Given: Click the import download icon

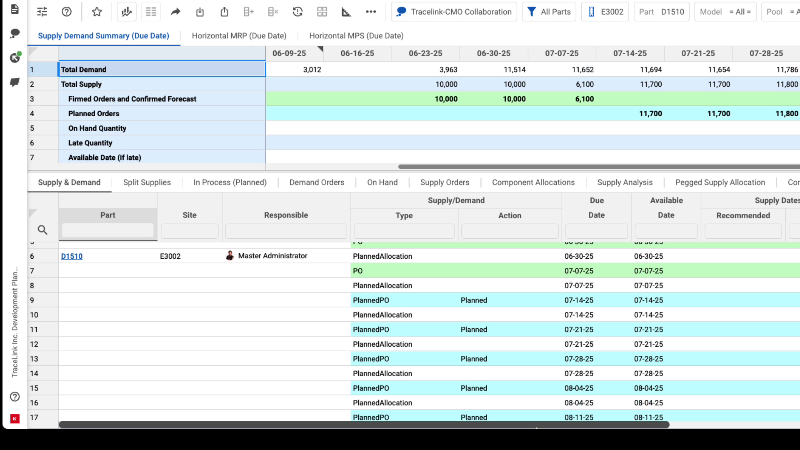Looking at the screenshot, I should click(x=200, y=12).
